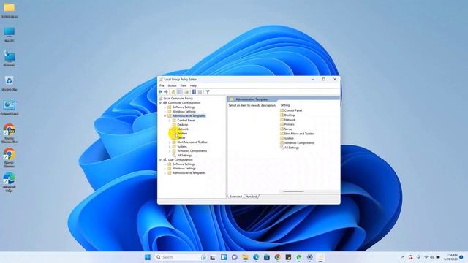Select the Microsoft Edge desktop shortcut
468x263 pixels.
tap(10, 182)
